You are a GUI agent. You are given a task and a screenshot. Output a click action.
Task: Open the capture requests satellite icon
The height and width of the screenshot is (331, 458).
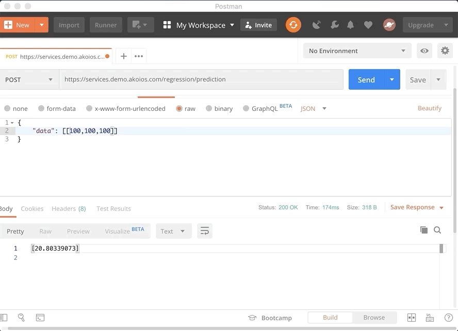(317, 25)
